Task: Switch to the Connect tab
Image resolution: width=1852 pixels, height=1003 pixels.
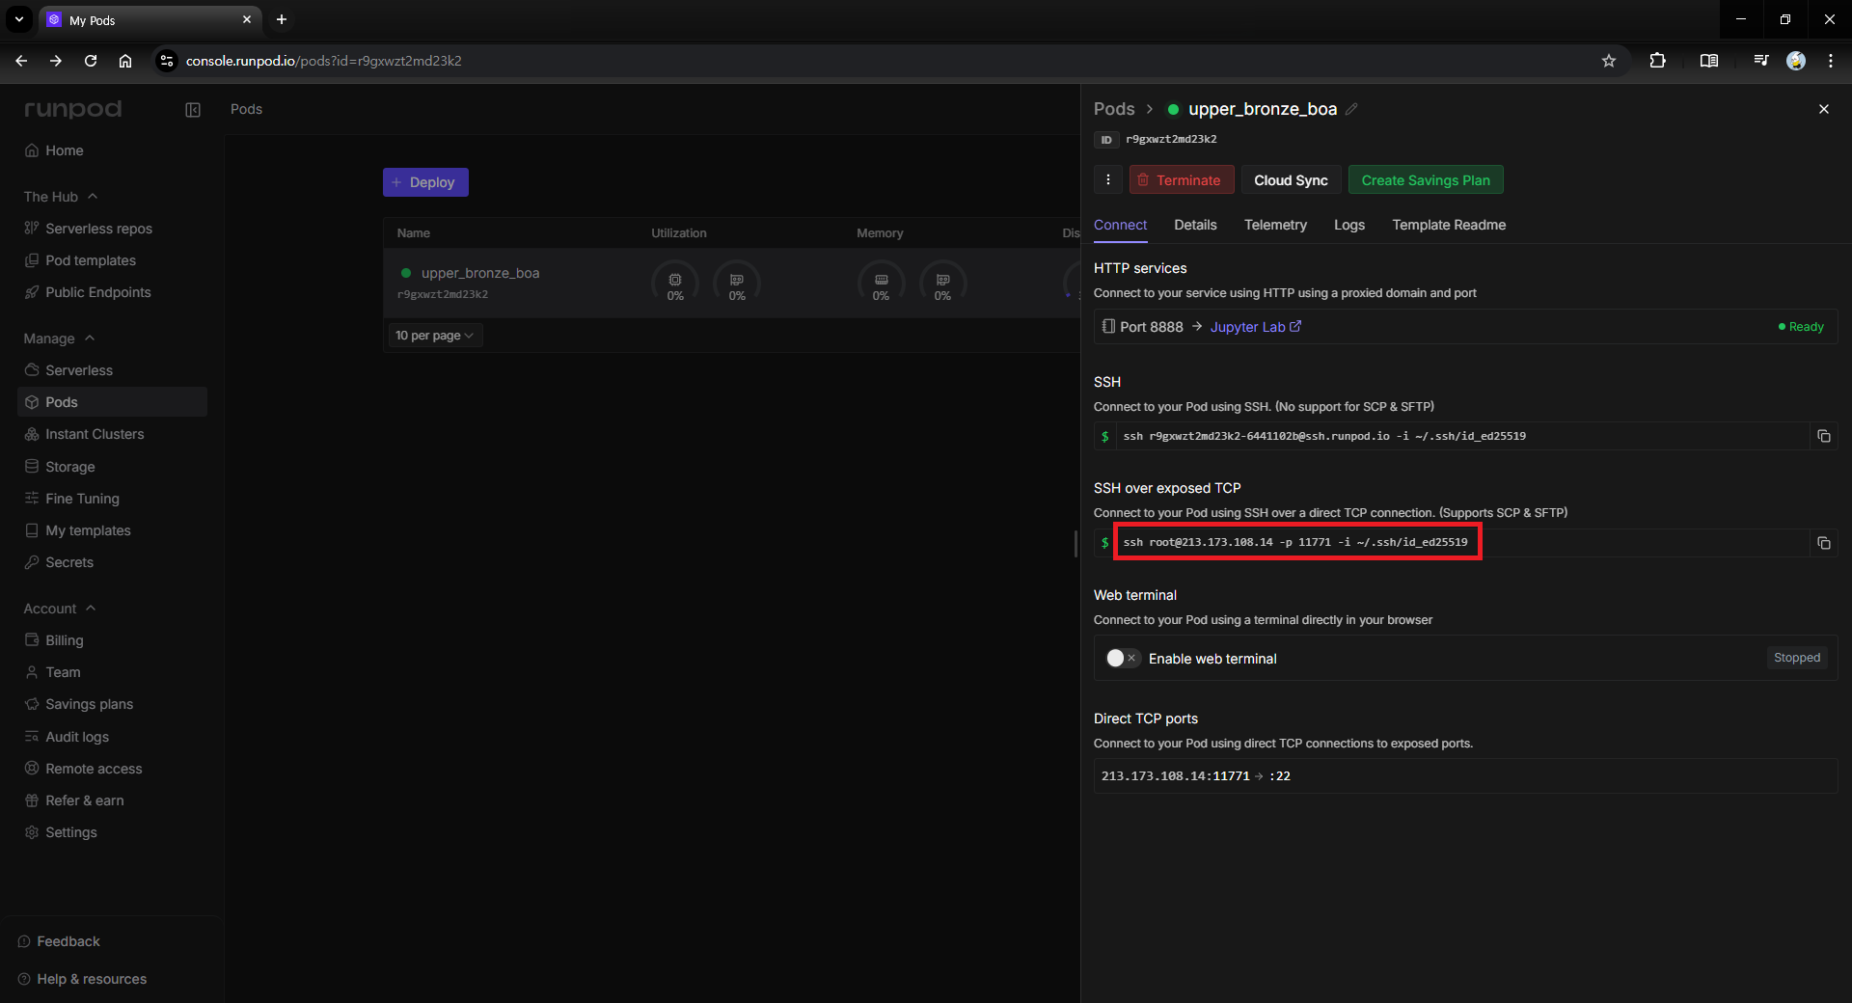Action: coord(1120,225)
